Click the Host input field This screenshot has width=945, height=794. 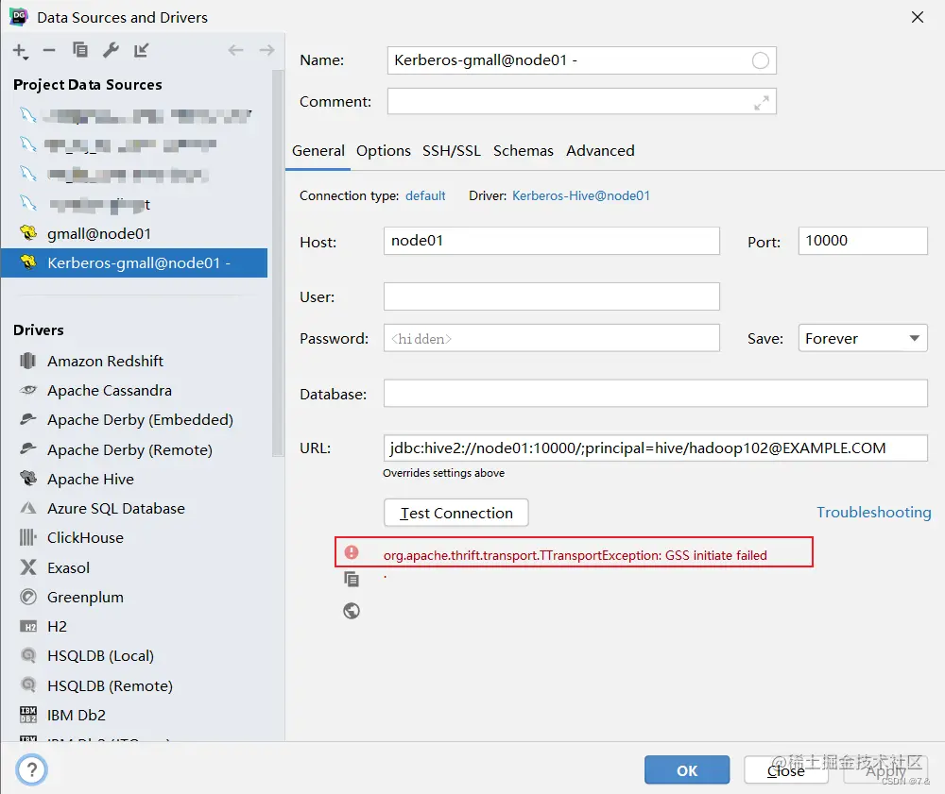tap(552, 241)
